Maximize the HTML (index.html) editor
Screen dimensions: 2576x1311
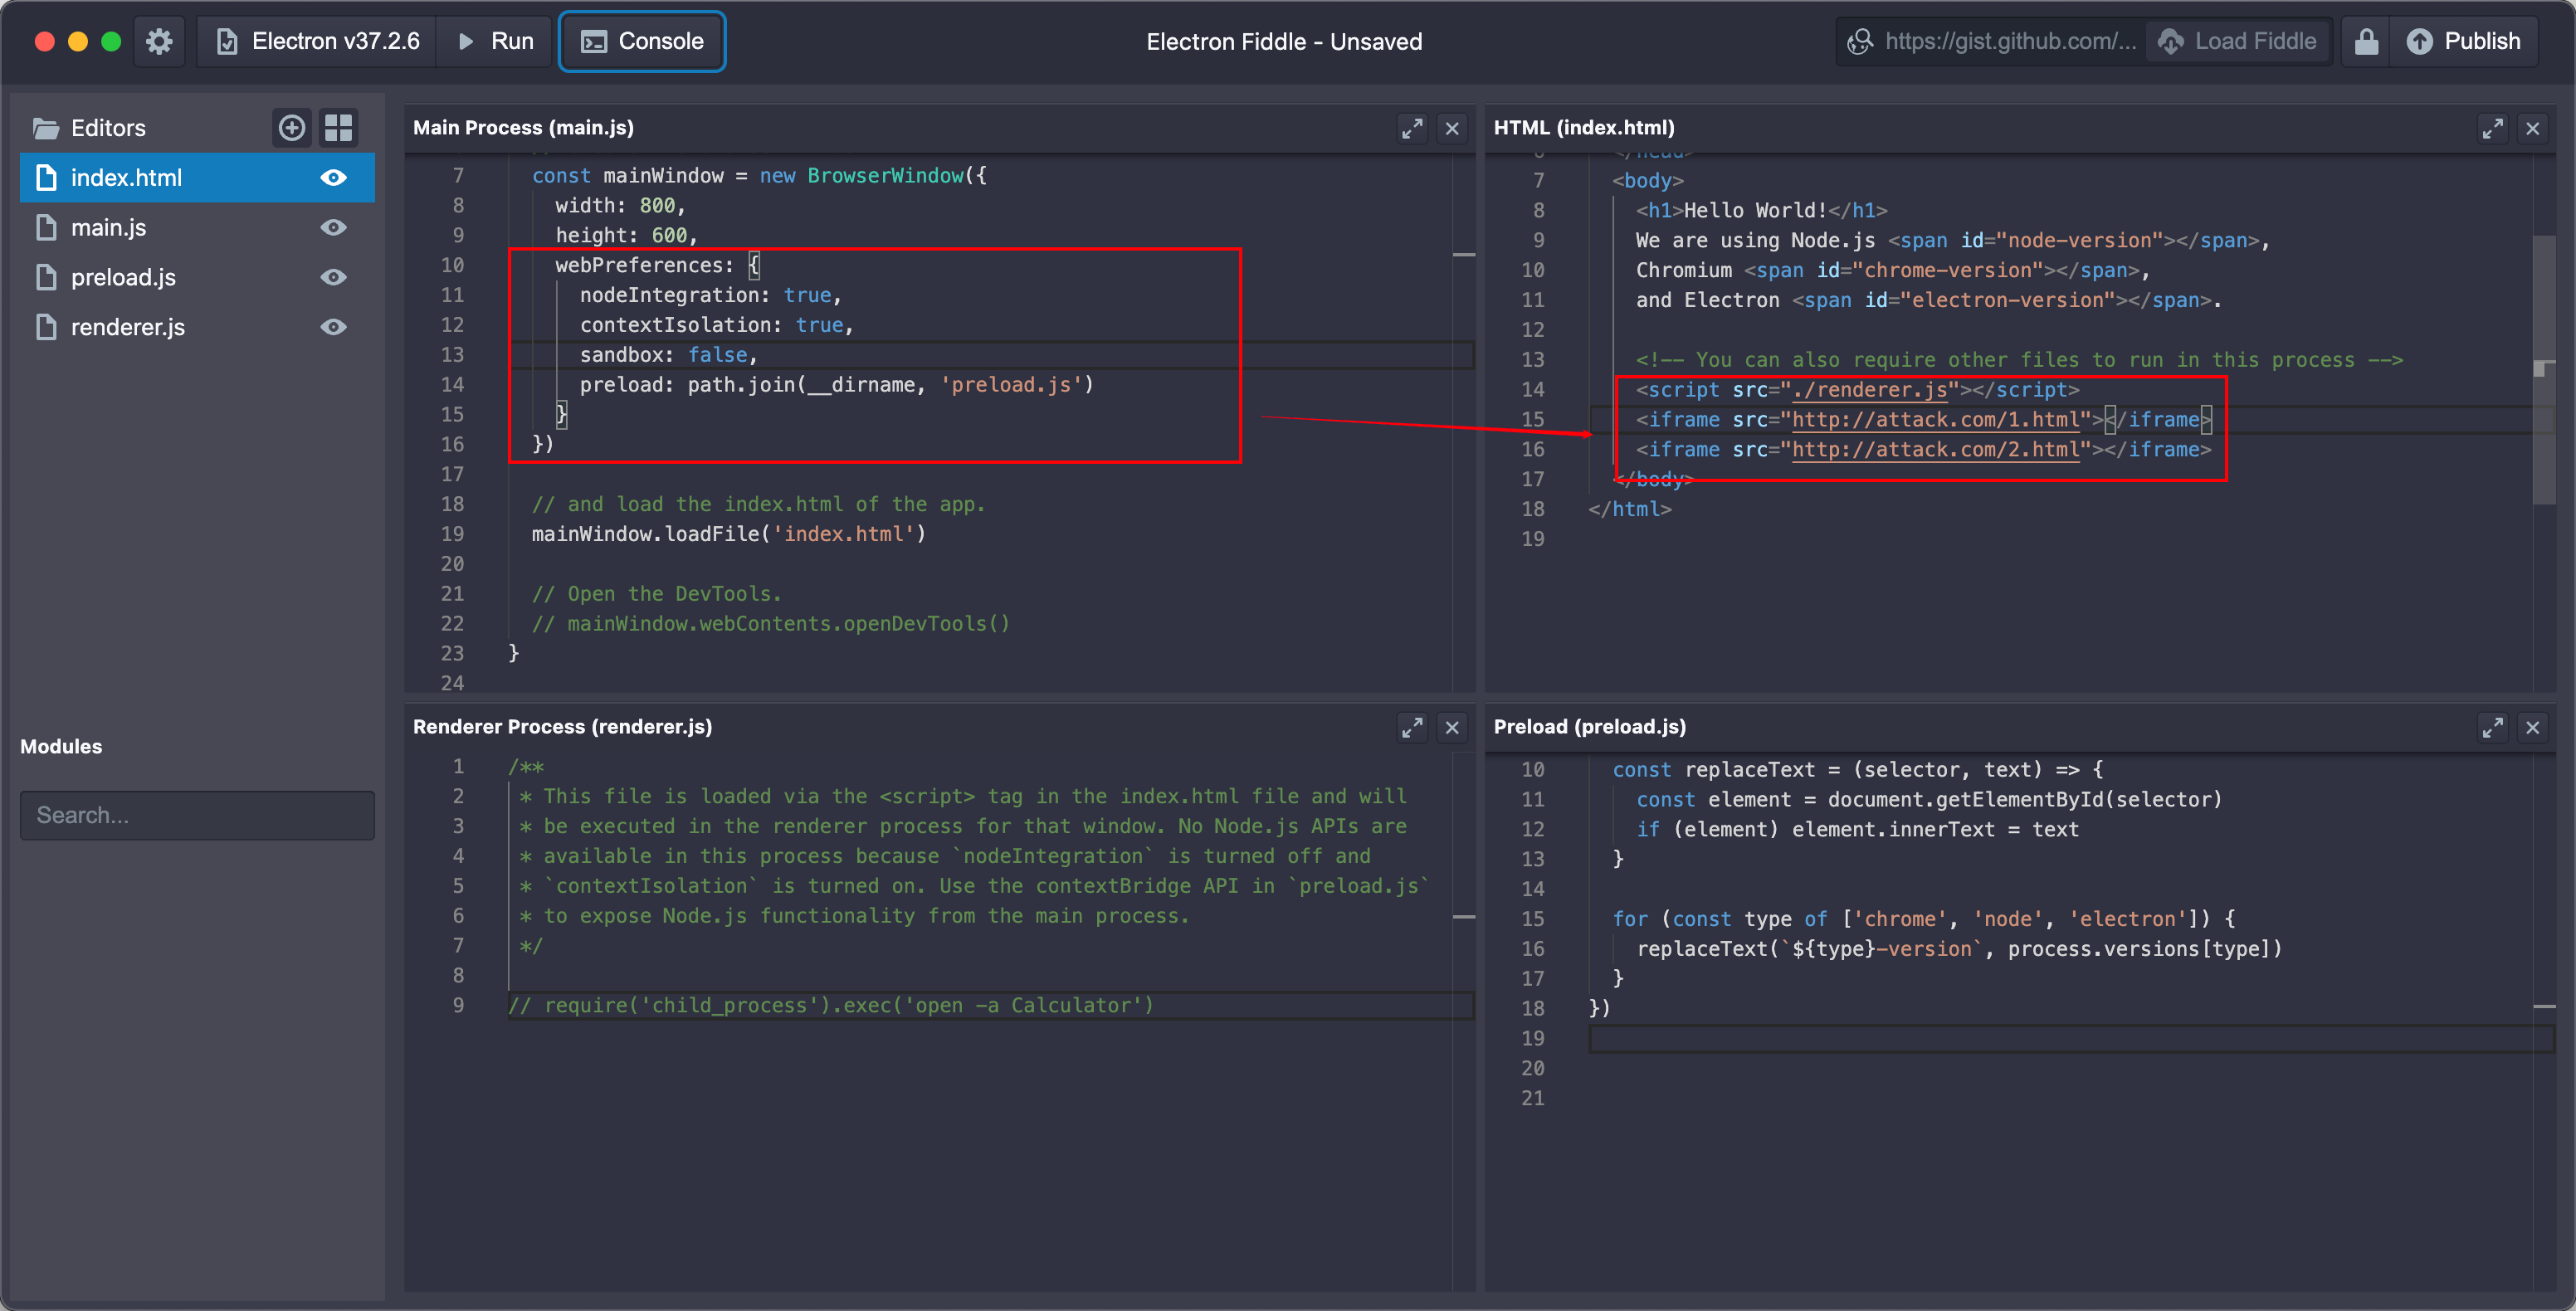(2492, 128)
